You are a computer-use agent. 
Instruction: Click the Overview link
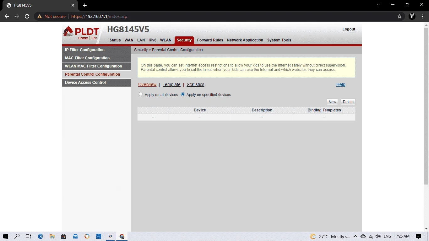147,84
